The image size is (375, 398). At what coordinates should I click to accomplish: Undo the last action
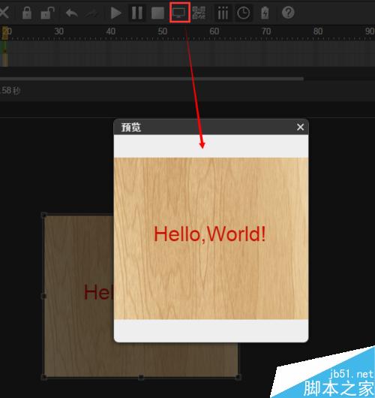point(71,13)
